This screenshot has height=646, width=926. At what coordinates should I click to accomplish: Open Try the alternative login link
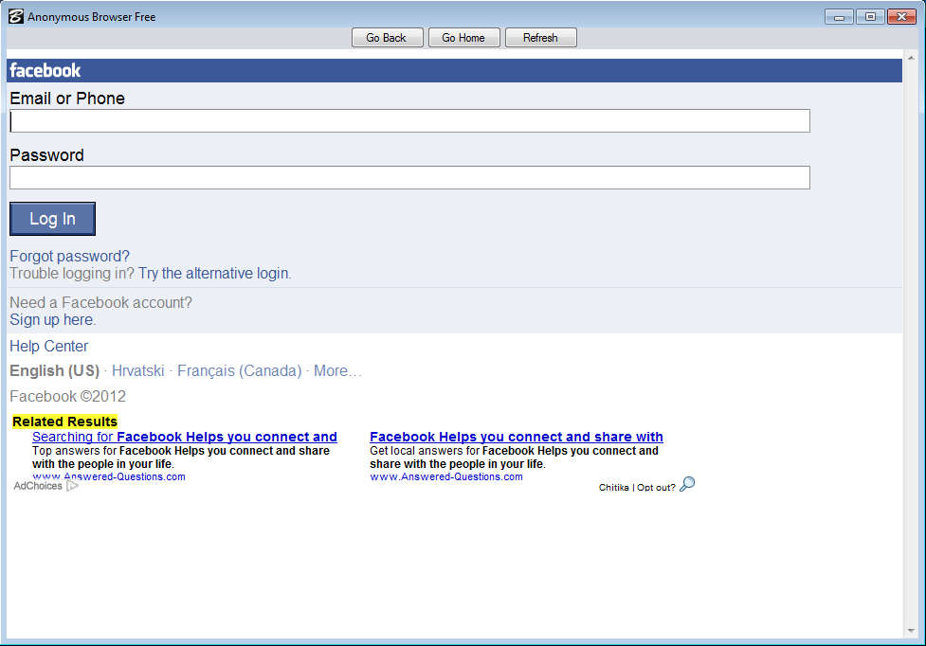[x=213, y=273]
